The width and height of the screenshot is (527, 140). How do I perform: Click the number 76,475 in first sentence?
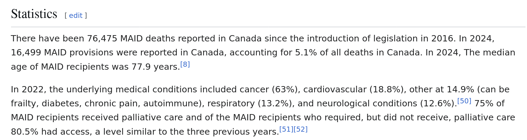click(102, 39)
